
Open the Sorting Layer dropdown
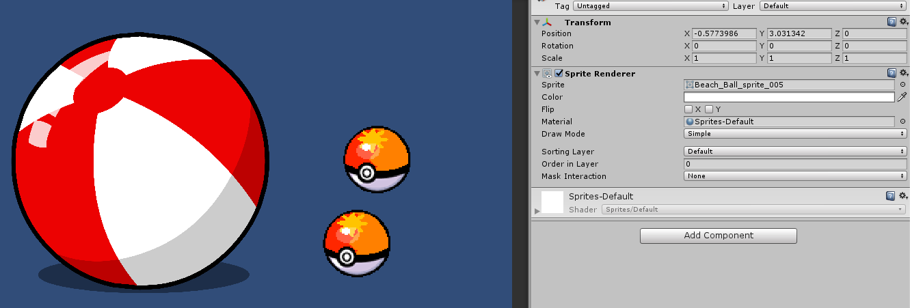tap(796, 152)
